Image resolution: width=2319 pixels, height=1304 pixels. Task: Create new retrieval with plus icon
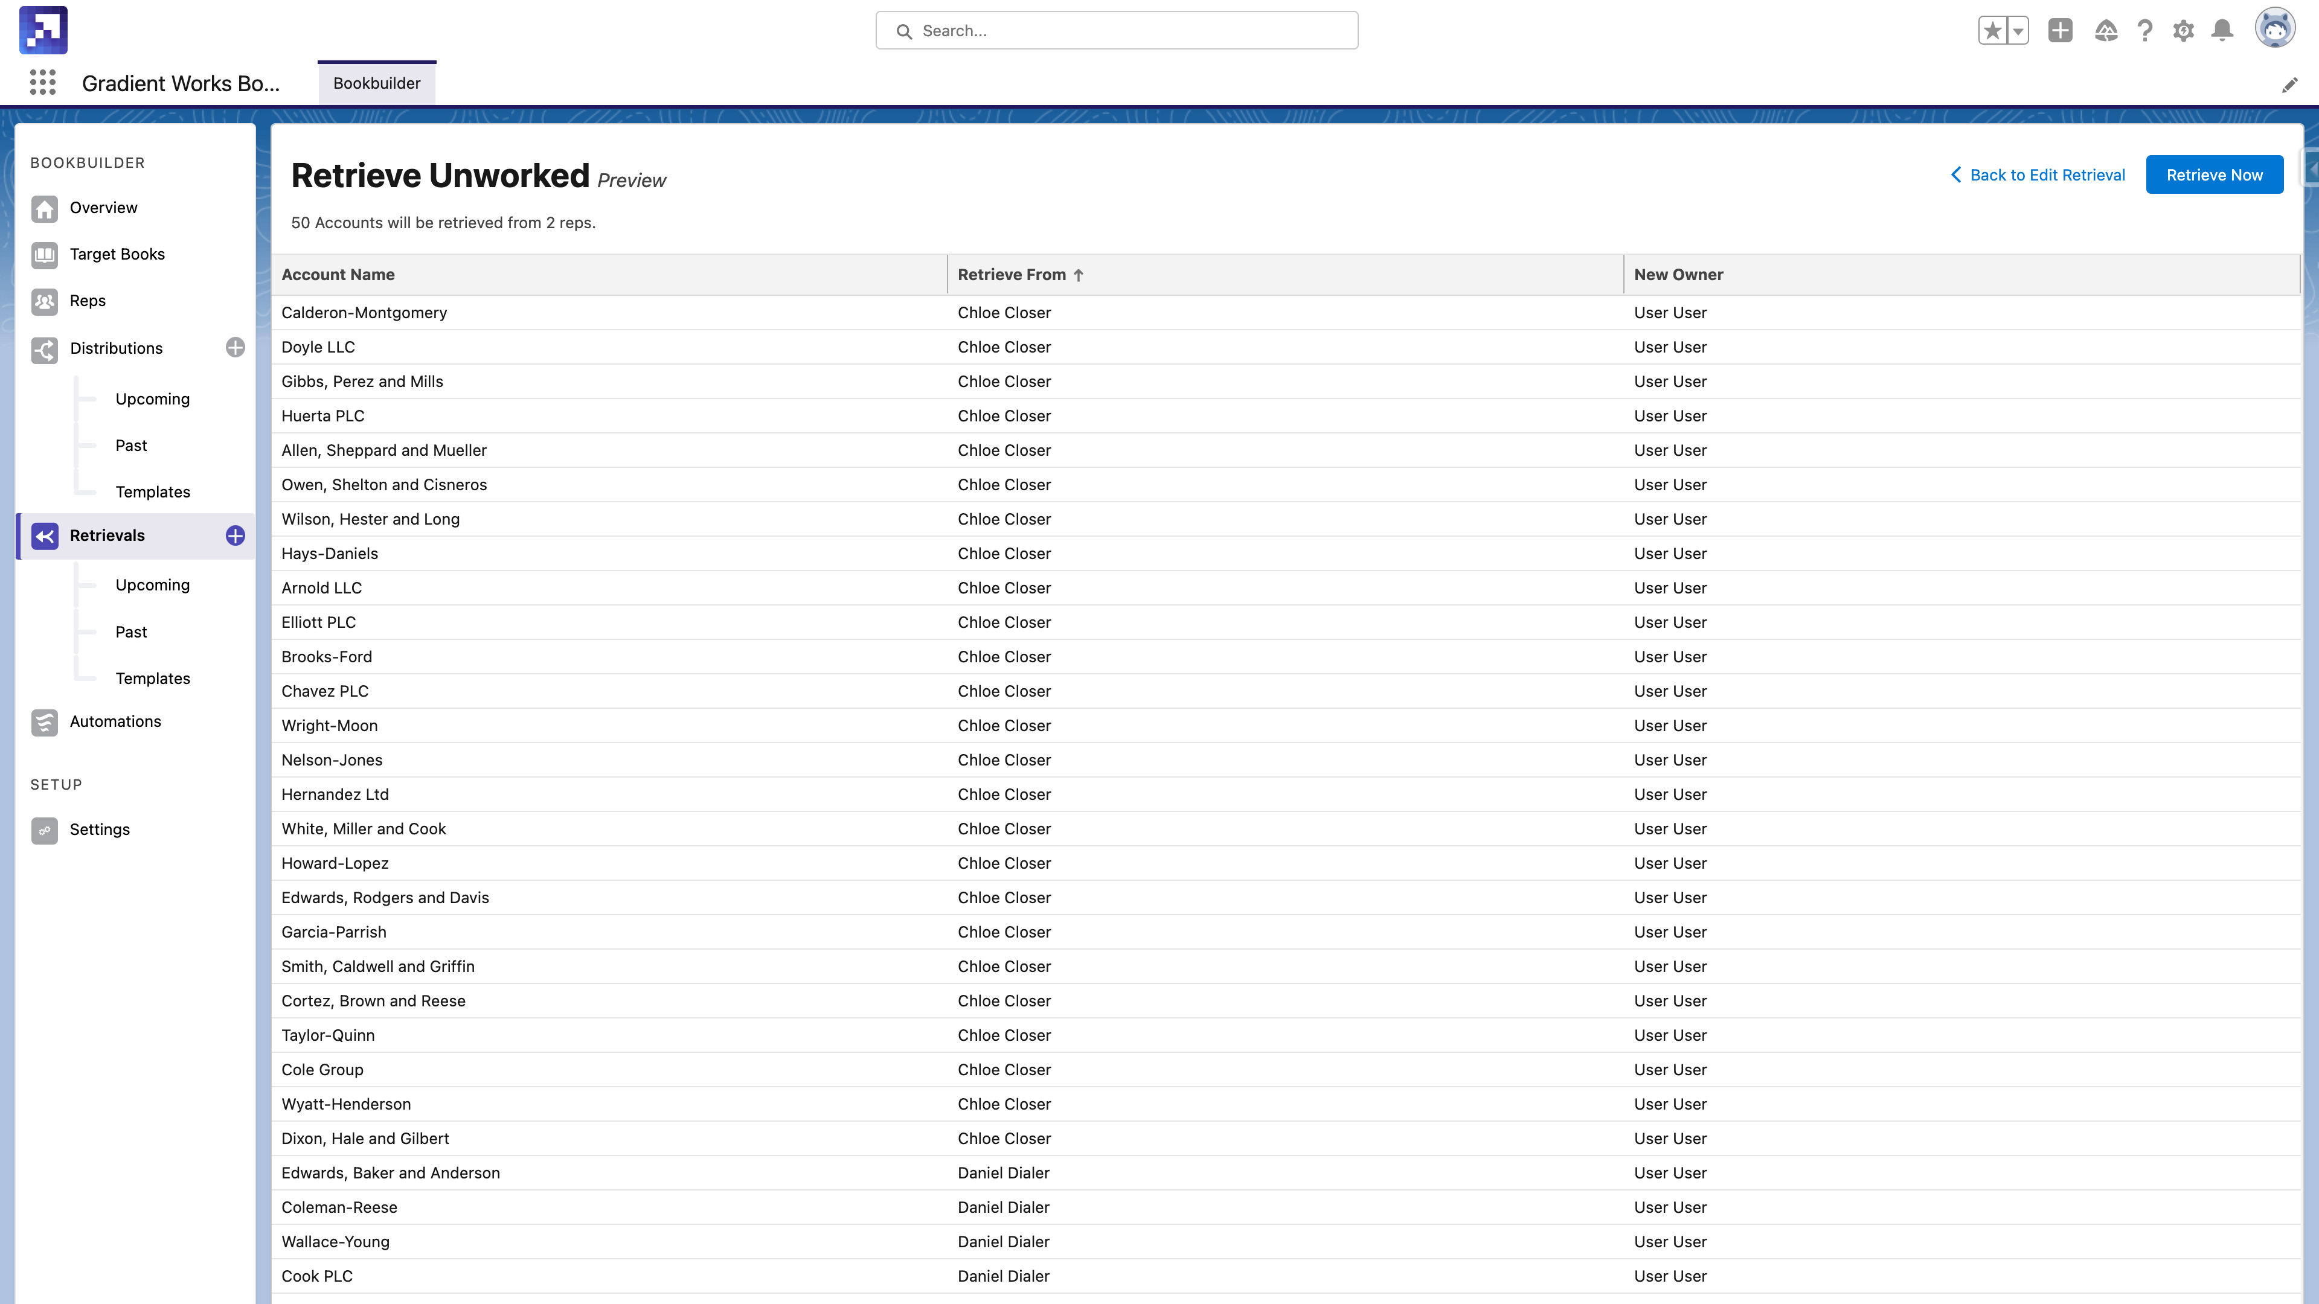click(235, 535)
